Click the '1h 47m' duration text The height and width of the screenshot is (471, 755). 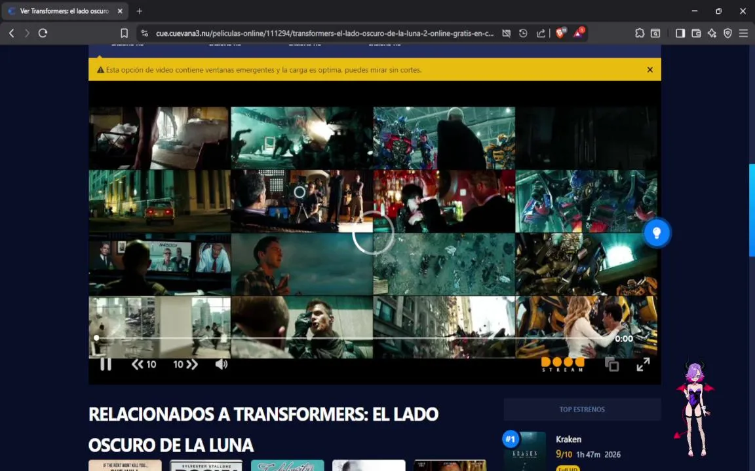coord(589,455)
